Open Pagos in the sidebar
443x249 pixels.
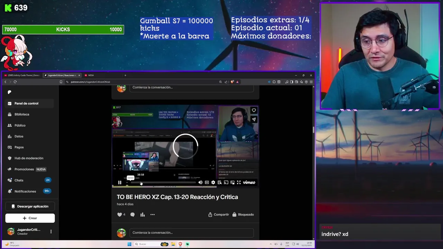tap(29, 147)
